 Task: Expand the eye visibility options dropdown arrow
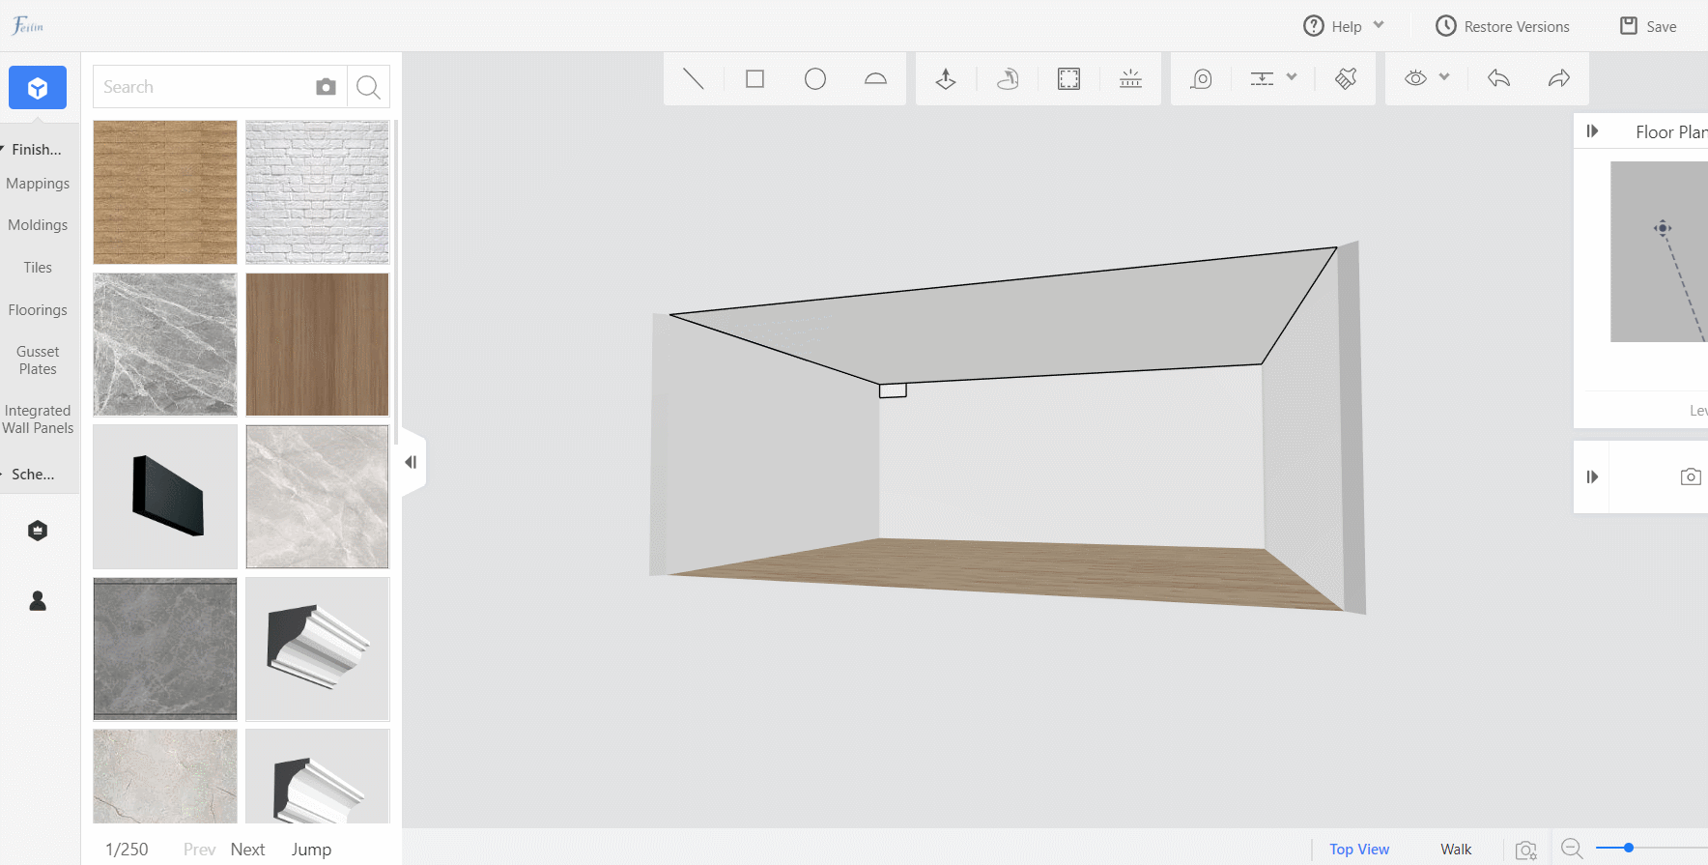[1444, 77]
